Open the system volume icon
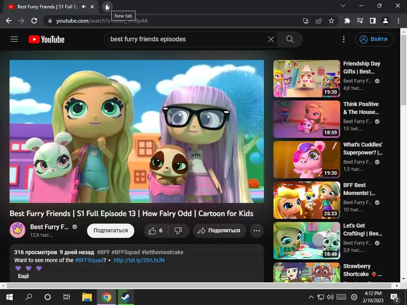The width and height of the screenshot is (407, 305). click(330, 297)
